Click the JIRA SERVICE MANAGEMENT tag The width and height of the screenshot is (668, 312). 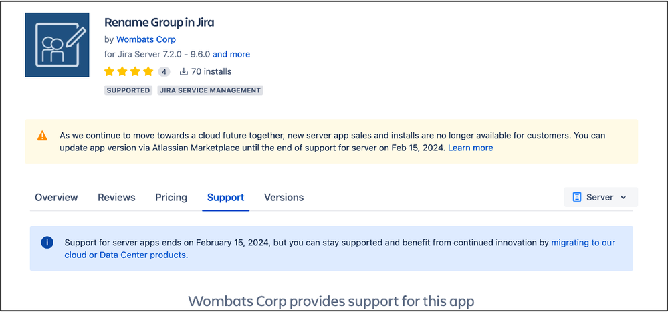[x=211, y=90]
